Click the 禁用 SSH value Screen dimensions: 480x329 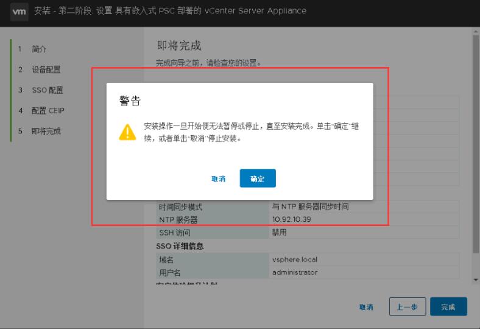(x=279, y=232)
